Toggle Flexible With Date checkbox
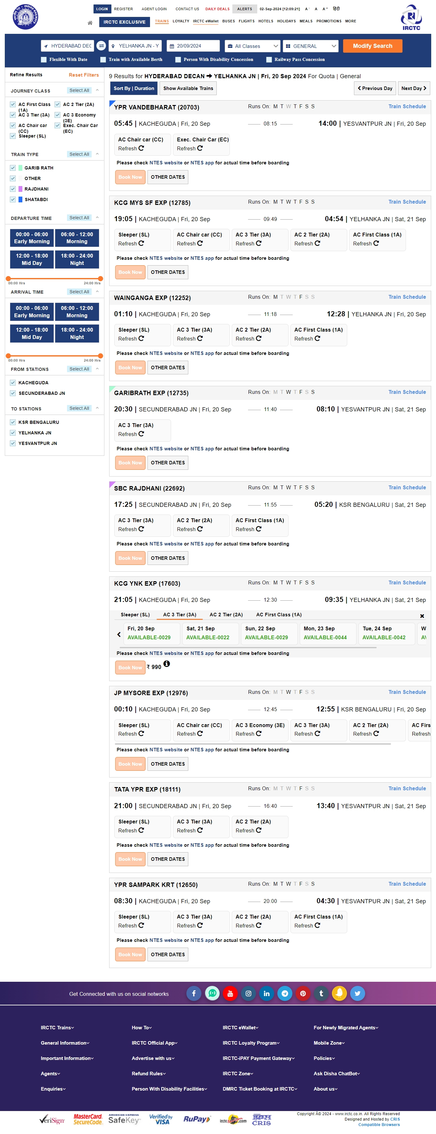Viewport: 436px width, 1134px height. tap(44, 59)
